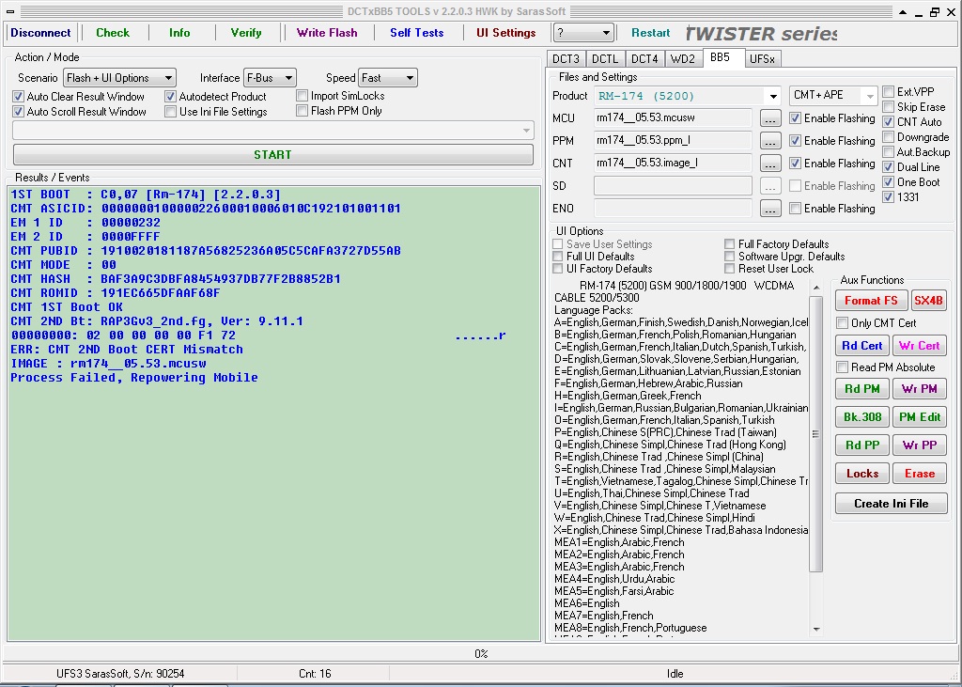Click Create Ini File button

[x=891, y=504]
